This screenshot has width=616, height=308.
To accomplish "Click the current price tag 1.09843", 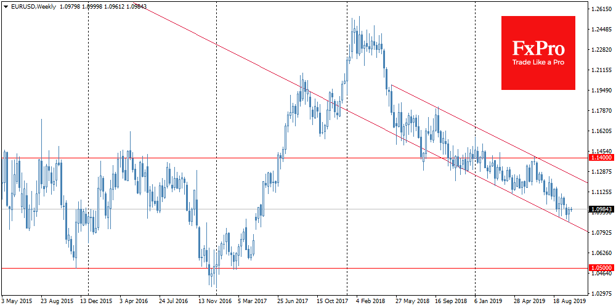I will tap(600, 209).
